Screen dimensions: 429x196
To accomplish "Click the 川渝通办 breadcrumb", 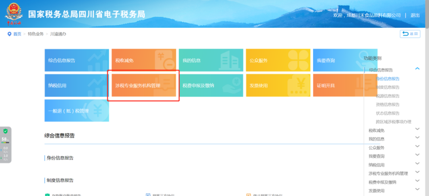I will [x=58, y=34].
